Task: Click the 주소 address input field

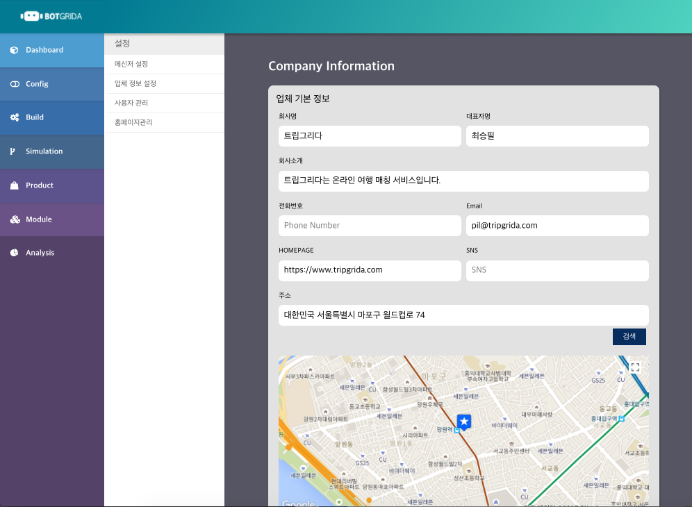Action: pyautogui.click(x=463, y=315)
